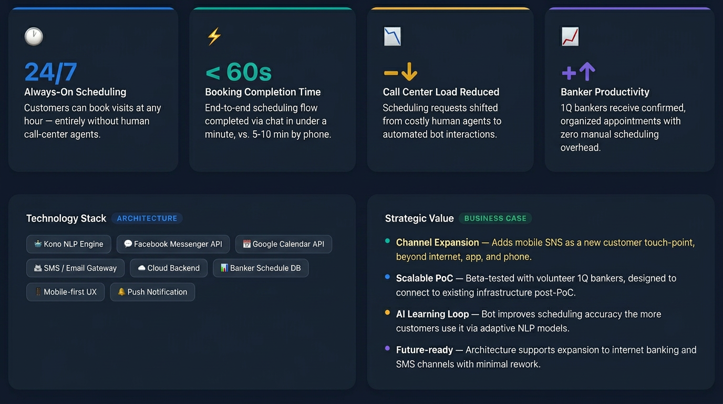This screenshot has height=404, width=723.
Task: Click the Scalable PoC bold label
Action: point(424,278)
